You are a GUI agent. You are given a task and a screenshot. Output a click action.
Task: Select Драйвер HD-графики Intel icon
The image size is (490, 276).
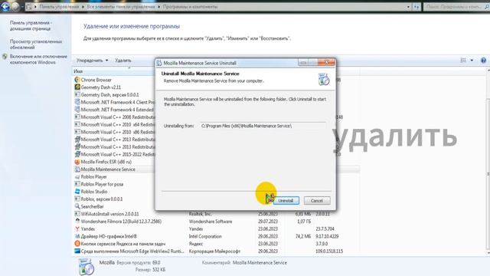(x=77, y=236)
